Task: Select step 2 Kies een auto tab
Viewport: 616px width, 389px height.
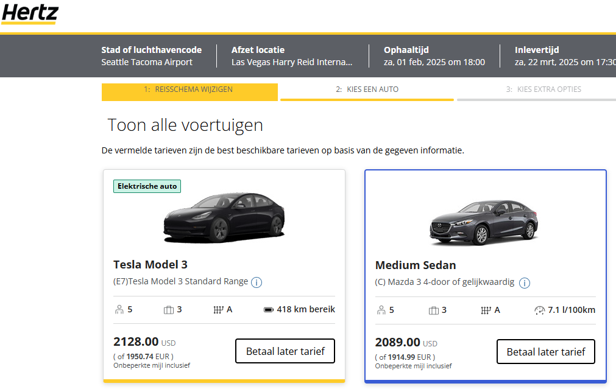Action: click(367, 89)
